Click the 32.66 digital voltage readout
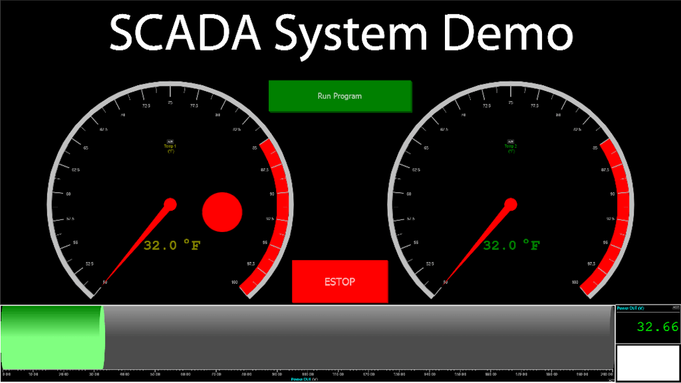The width and height of the screenshot is (681, 383). coord(658,326)
